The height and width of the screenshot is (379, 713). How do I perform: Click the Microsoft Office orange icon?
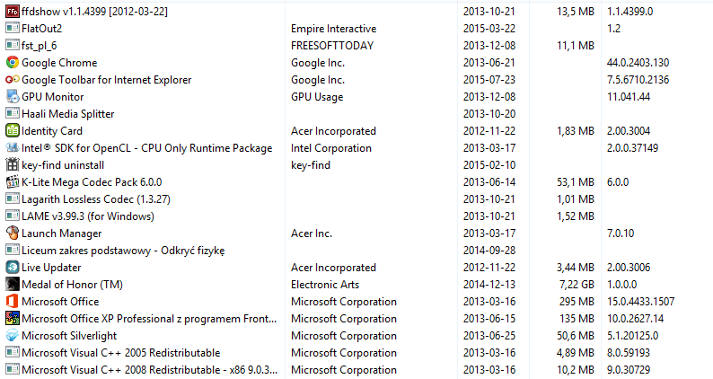tap(13, 301)
